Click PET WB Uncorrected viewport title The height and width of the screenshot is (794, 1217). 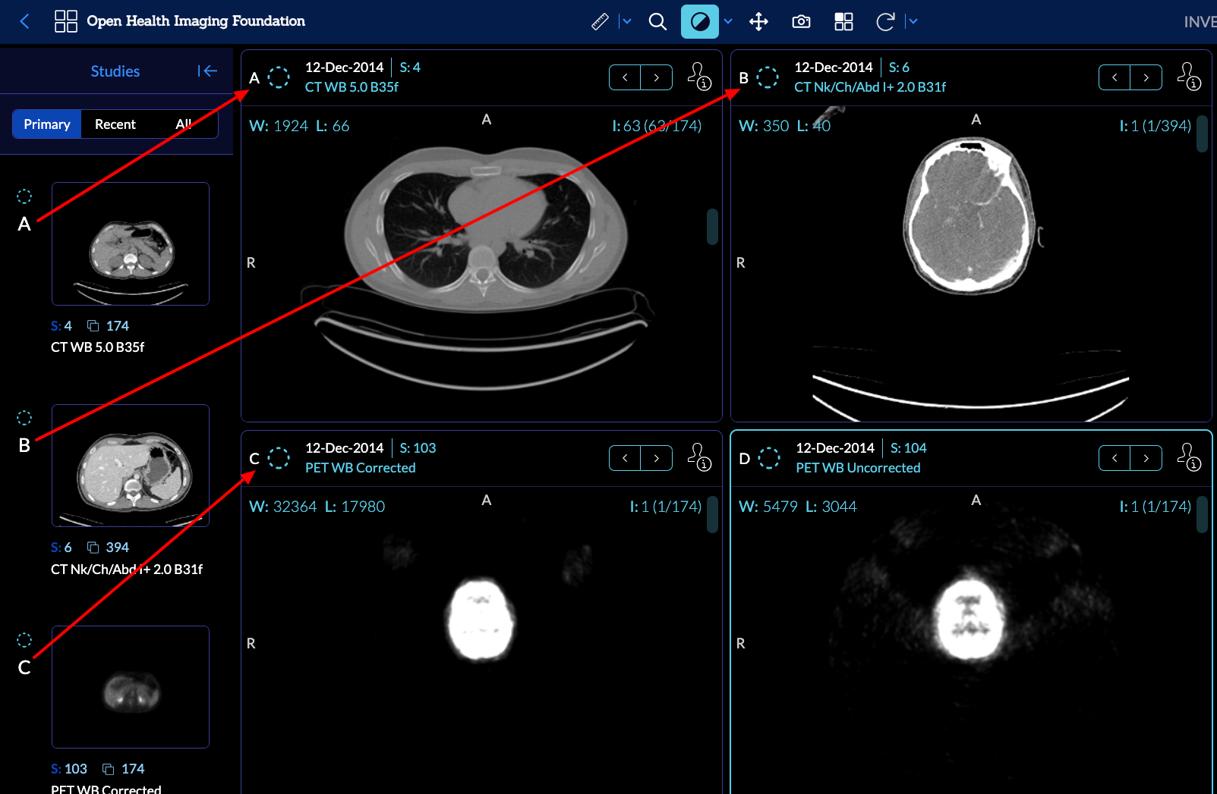coord(858,468)
